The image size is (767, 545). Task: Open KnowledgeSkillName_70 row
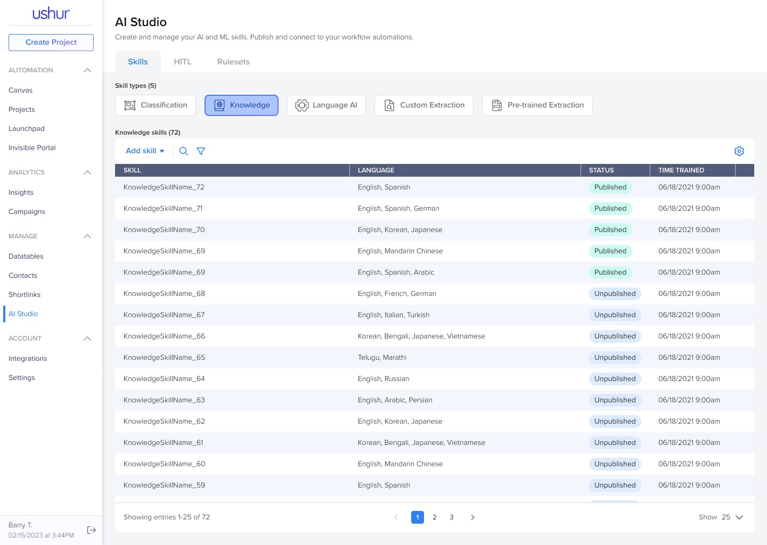435,230
